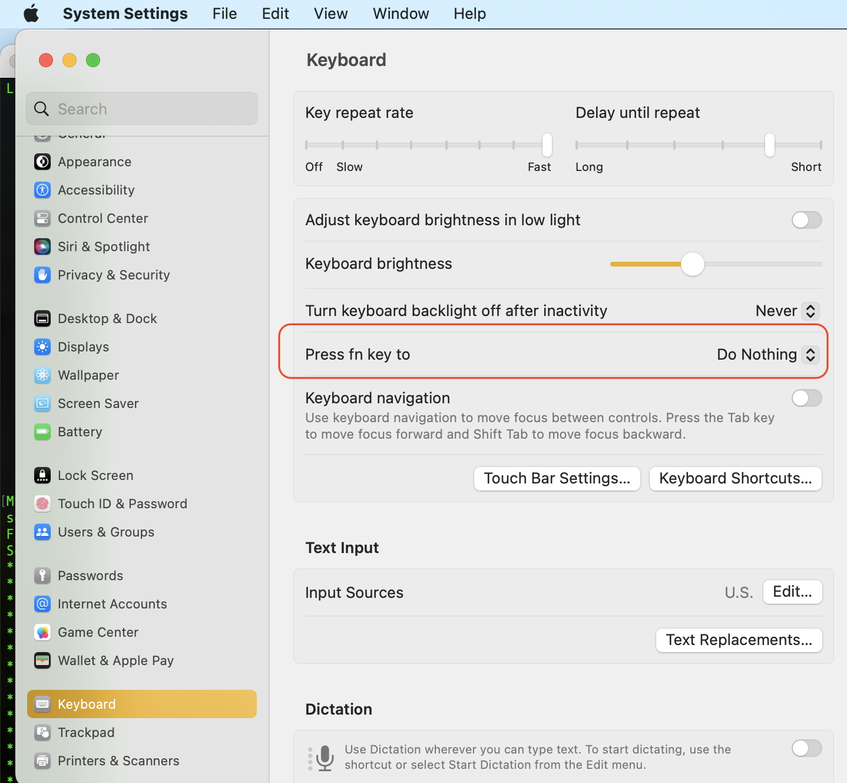Open the Help menu

tap(469, 14)
